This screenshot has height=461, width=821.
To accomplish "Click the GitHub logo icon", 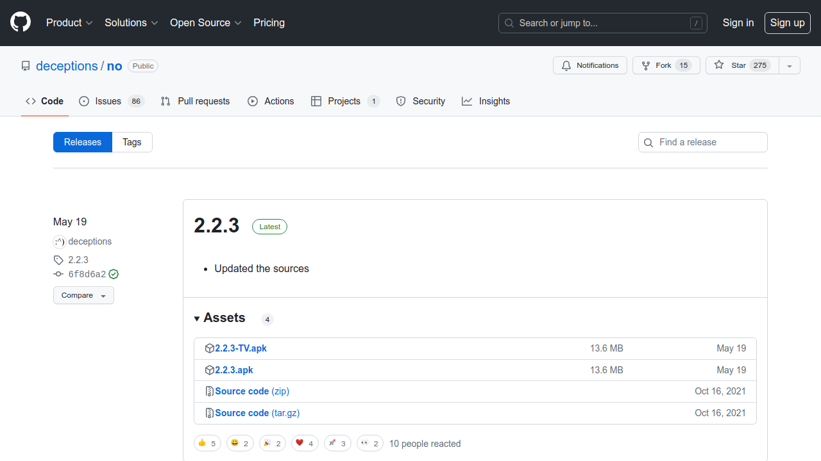I will (x=21, y=23).
